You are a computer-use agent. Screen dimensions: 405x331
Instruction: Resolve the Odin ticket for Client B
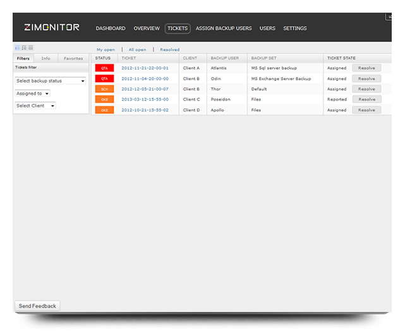[x=366, y=79]
